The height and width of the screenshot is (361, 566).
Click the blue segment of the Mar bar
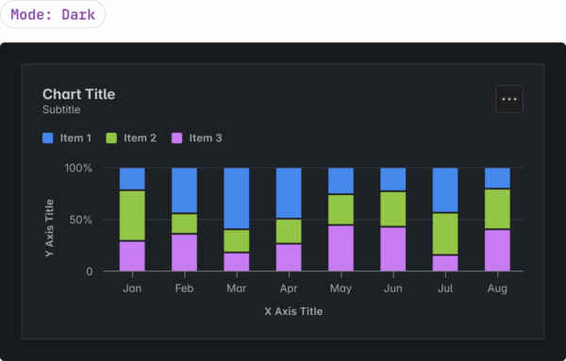click(237, 198)
